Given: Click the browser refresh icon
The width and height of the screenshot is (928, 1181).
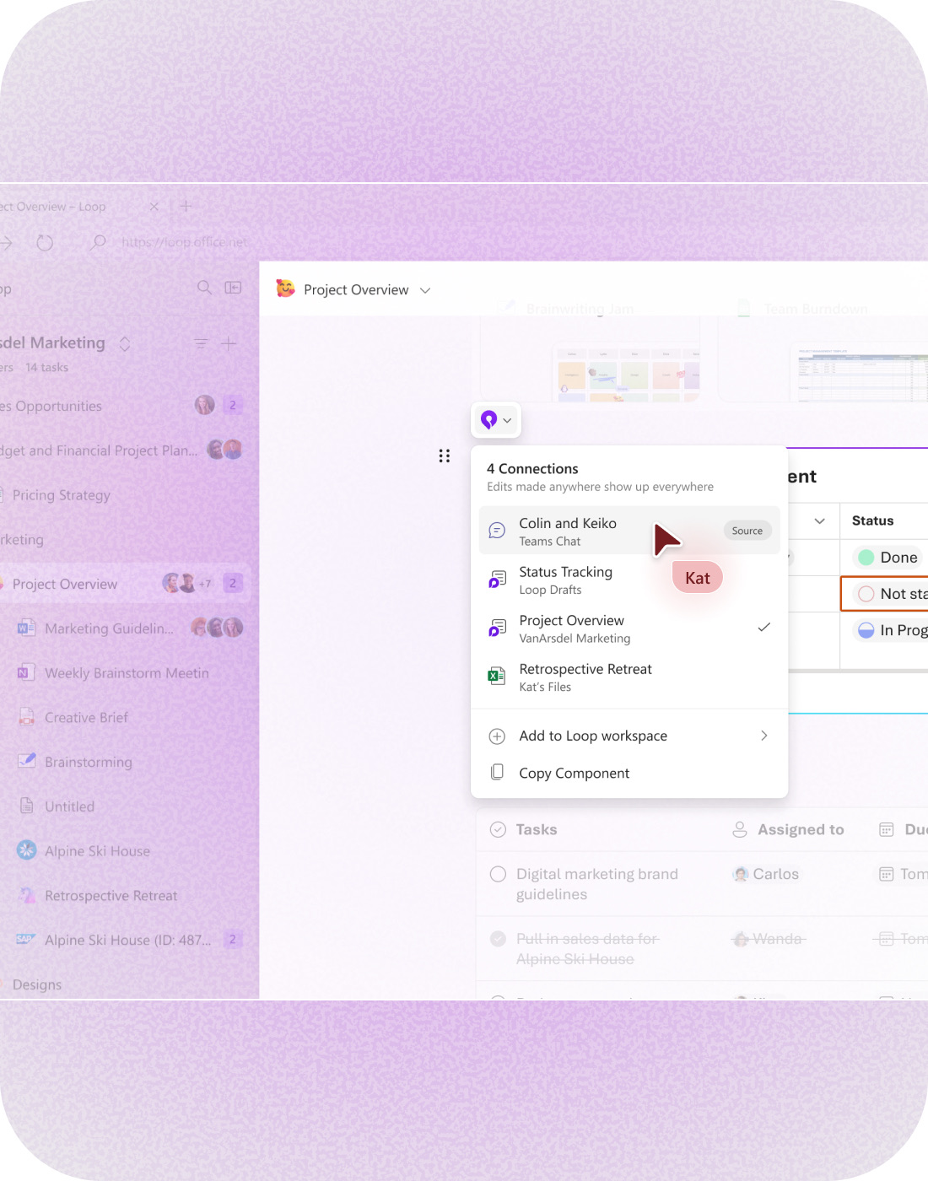Looking at the screenshot, I should (x=45, y=243).
